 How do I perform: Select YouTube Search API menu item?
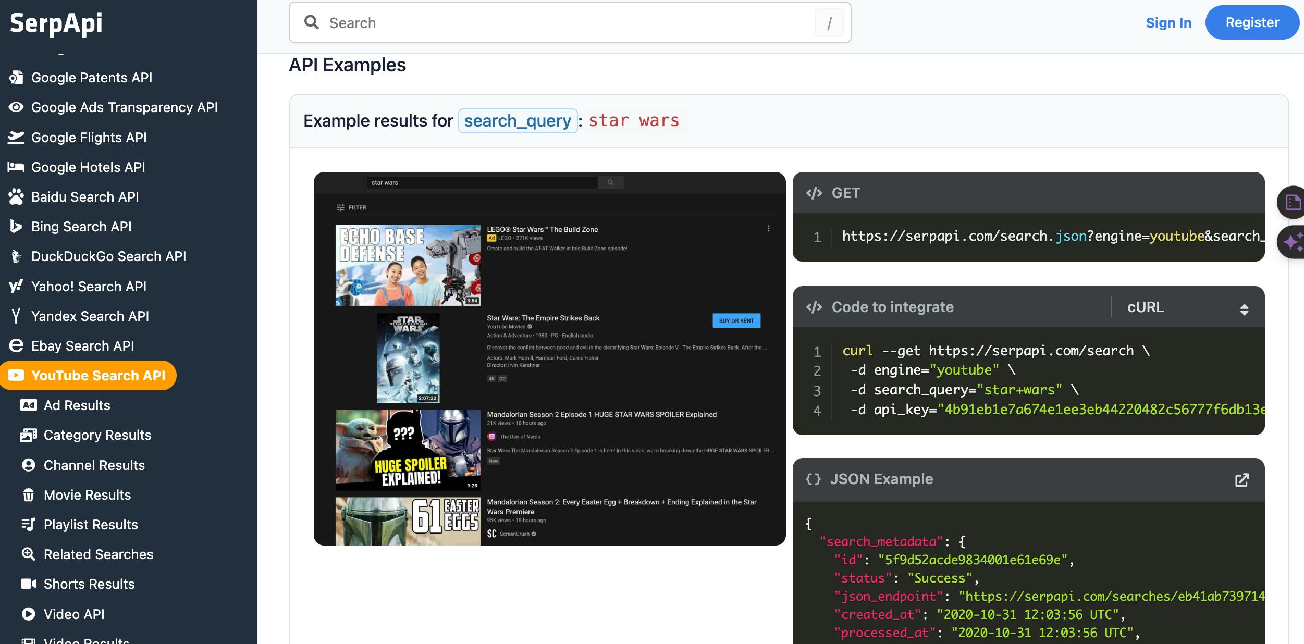tap(88, 376)
